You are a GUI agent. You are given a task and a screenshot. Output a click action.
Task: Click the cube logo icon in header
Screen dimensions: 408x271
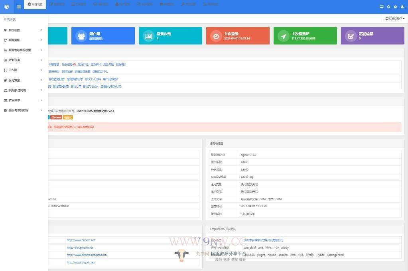coord(7,7)
